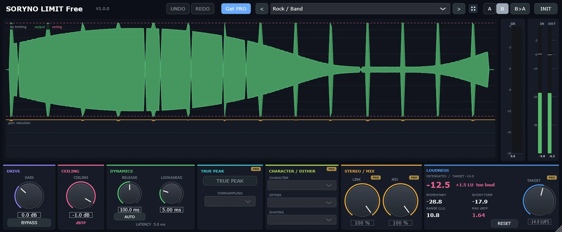Image resolution: width=562 pixels, height=232 pixels.
Task: Select compare slot B
Action: [x=502, y=9]
